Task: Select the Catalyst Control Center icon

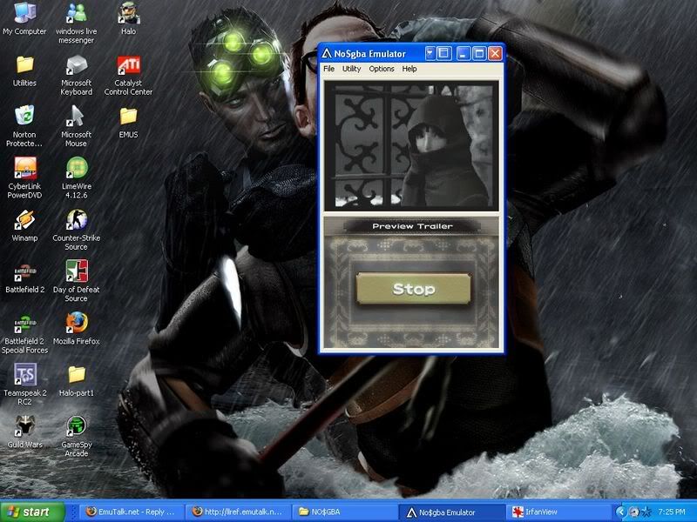Action: (128, 75)
